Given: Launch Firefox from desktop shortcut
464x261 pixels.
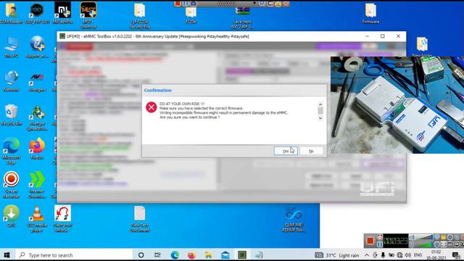Looking at the screenshot, I should point(37,149).
